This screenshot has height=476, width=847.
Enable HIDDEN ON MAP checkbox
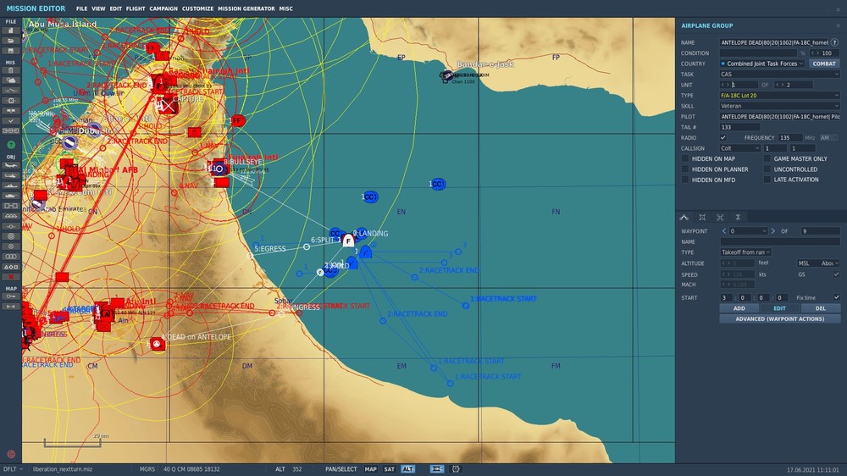685,159
